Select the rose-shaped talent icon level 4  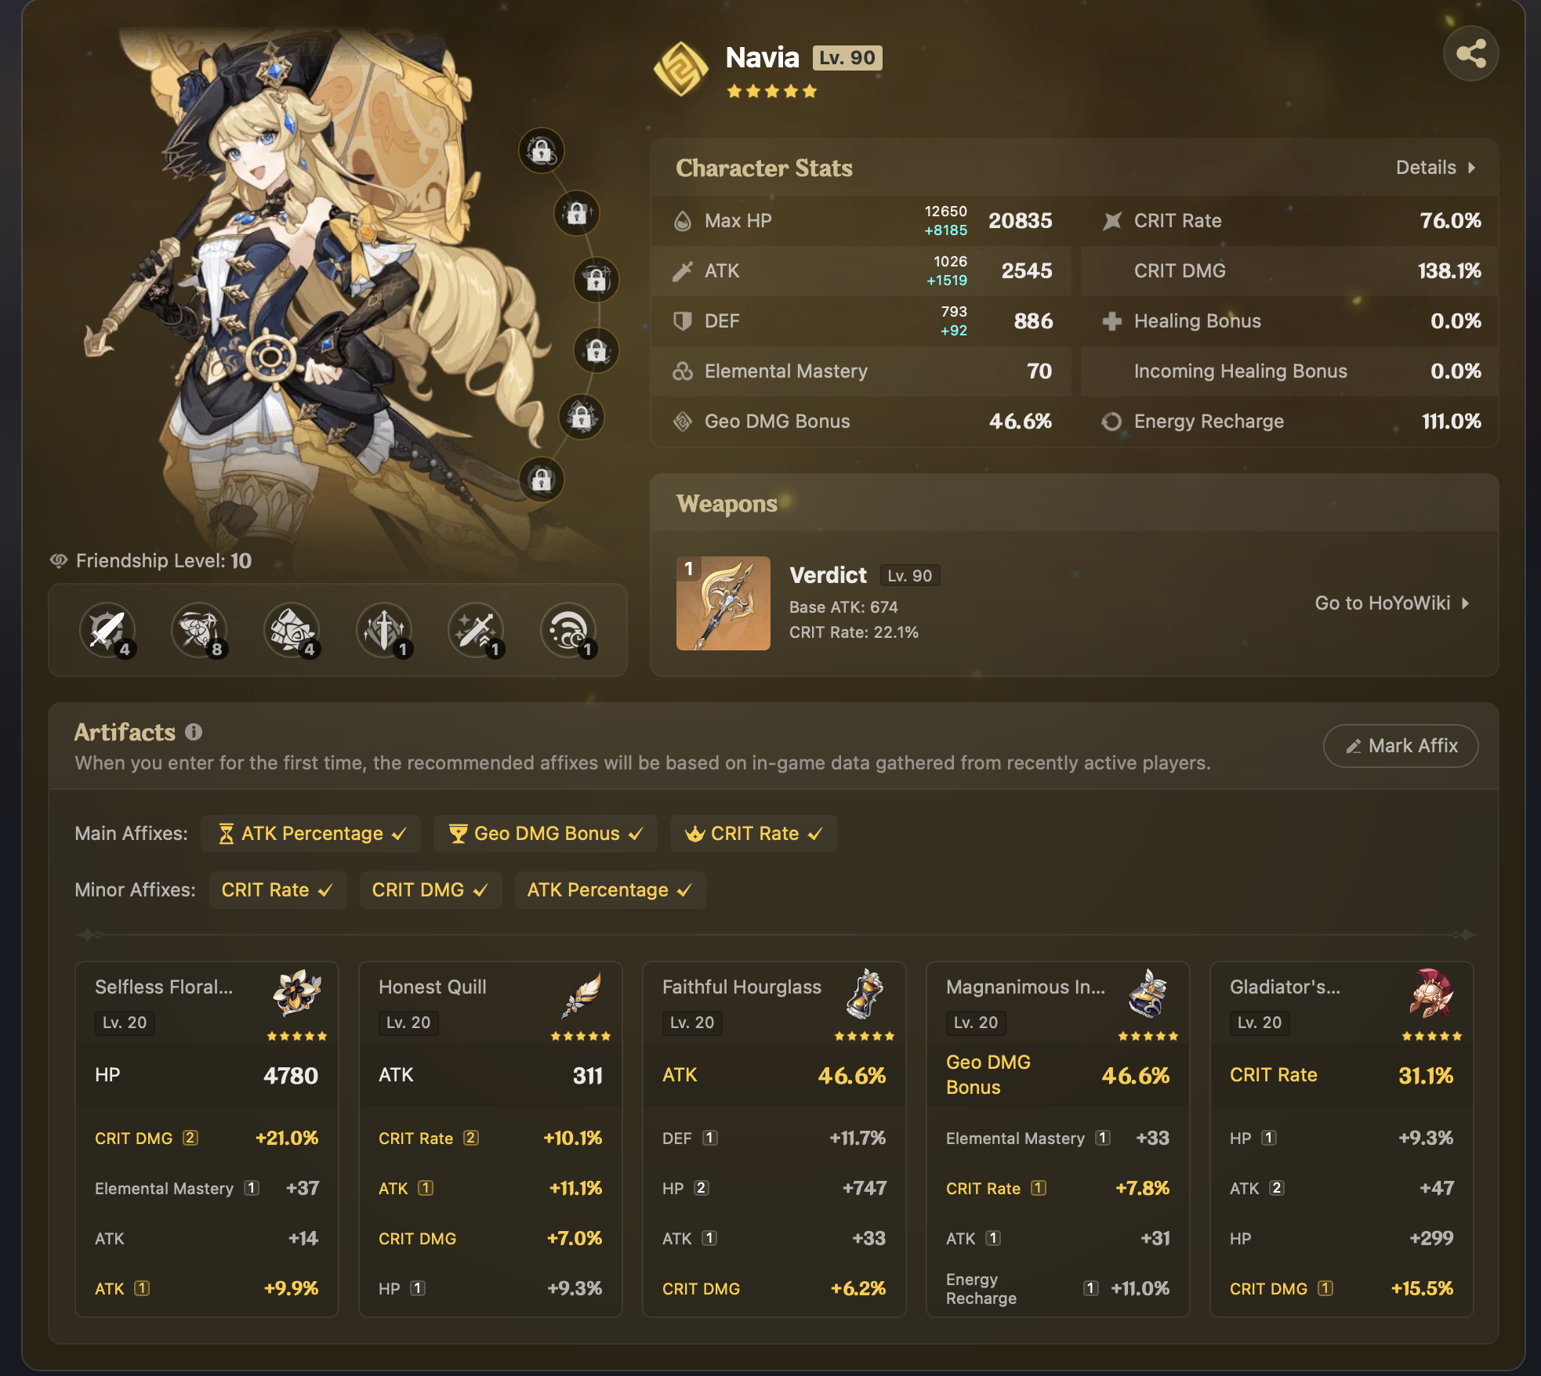click(292, 629)
